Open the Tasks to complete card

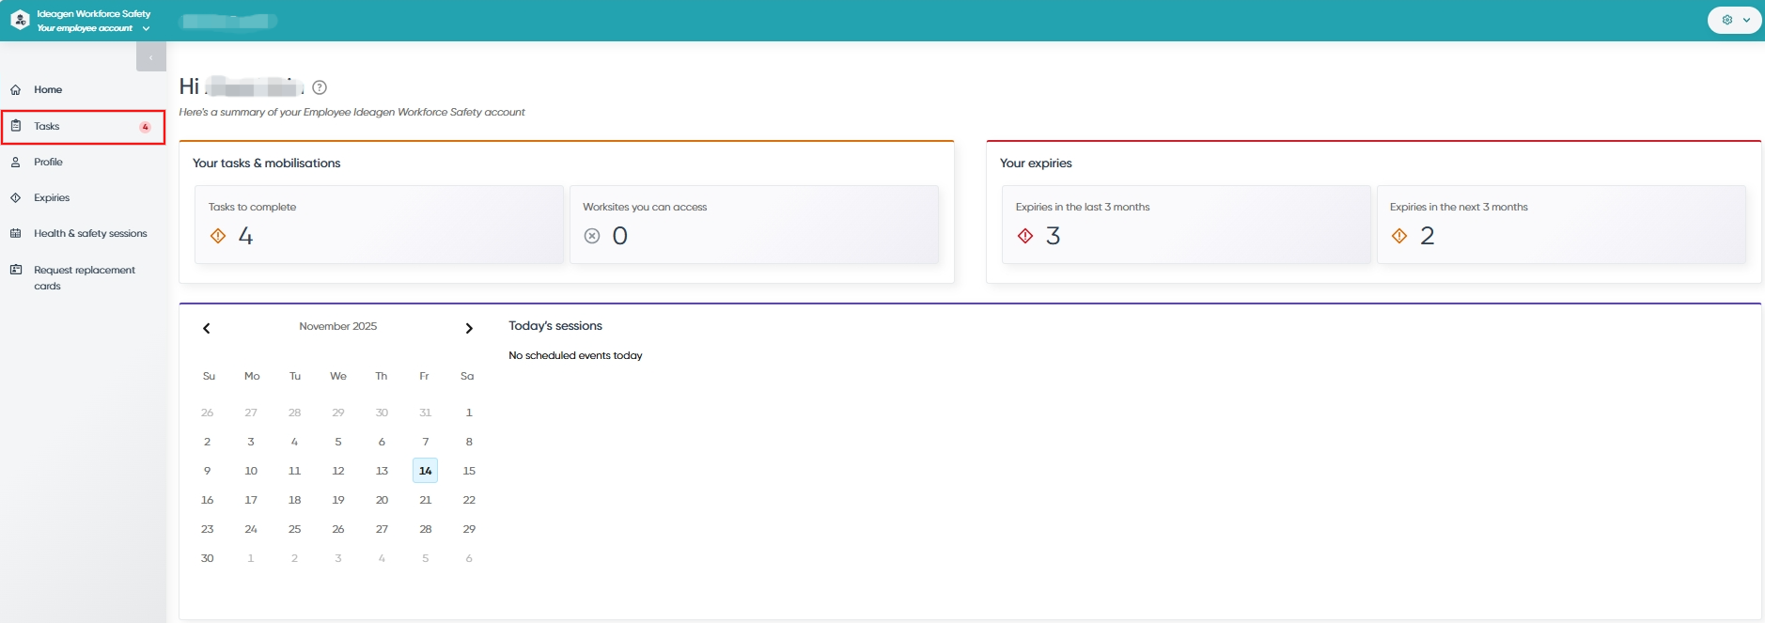[379, 225]
